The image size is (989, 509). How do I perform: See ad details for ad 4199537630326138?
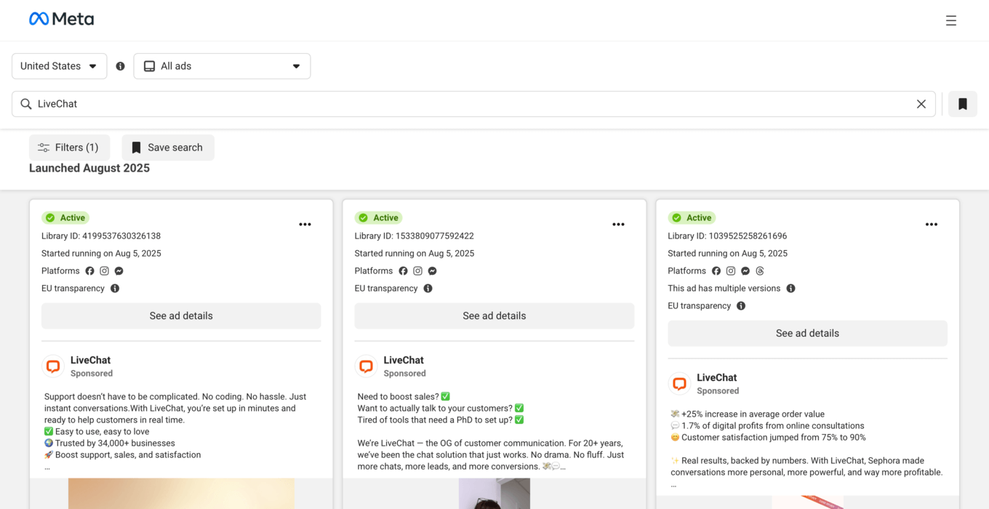click(181, 316)
